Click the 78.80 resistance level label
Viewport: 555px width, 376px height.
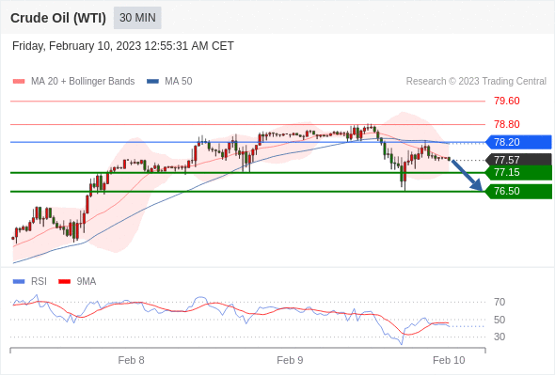pyautogui.click(x=507, y=124)
